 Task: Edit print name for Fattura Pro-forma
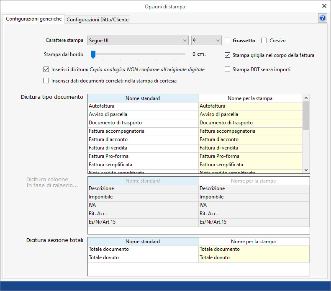[250, 156]
